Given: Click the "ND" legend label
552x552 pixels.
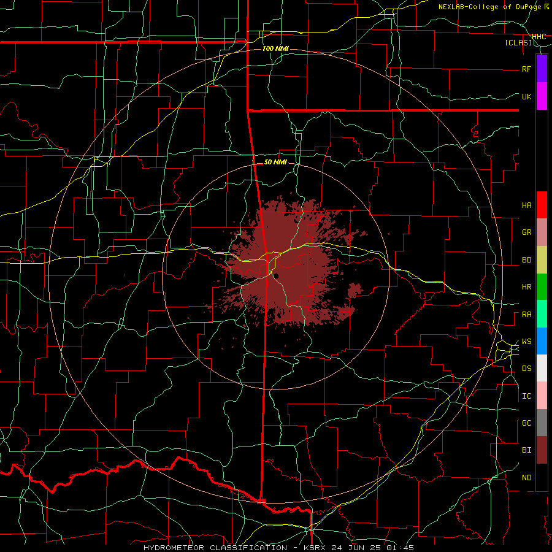Looking at the screenshot, I should (x=526, y=478).
